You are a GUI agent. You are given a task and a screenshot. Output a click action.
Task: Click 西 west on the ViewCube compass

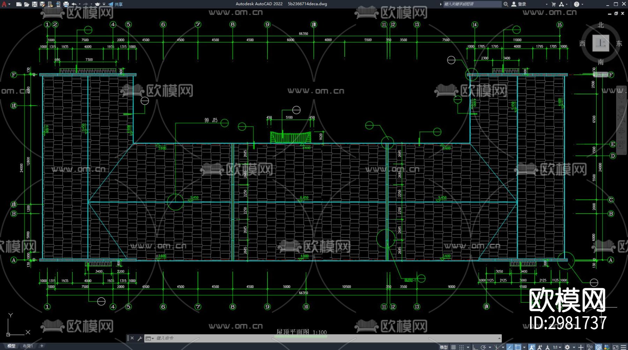pyautogui.click(x=582, y=43)
